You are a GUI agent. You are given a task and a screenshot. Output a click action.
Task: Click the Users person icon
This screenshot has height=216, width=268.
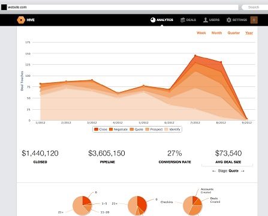[206, 20]
